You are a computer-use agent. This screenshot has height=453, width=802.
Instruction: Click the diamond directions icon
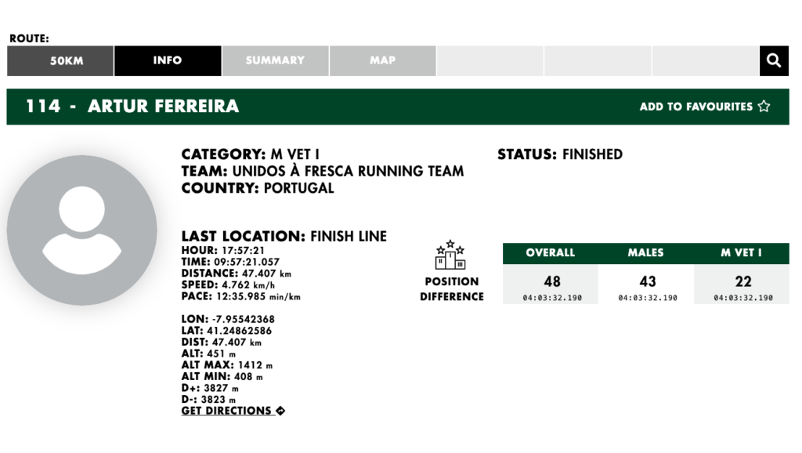280,411
